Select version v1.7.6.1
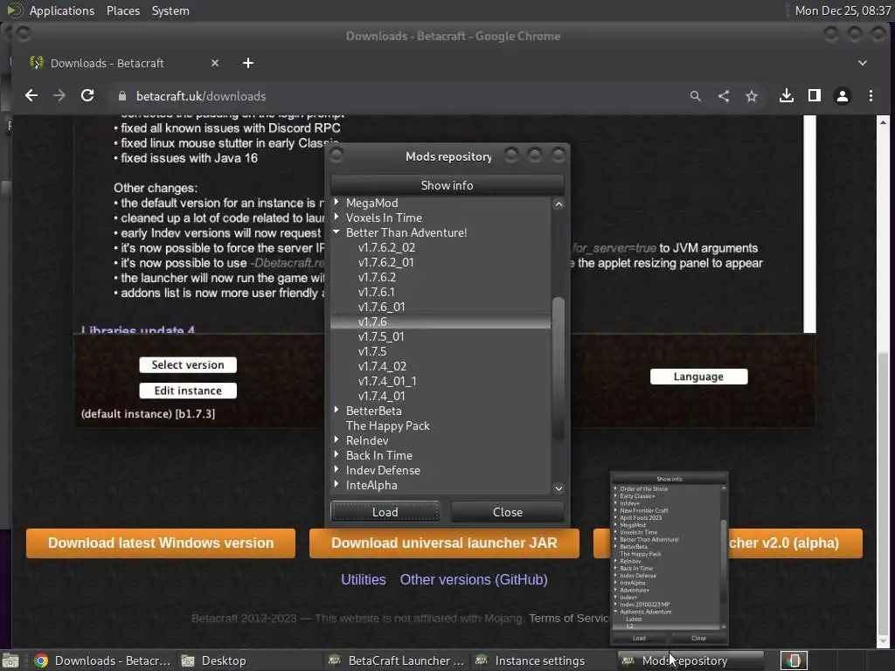 click(376, 292)
